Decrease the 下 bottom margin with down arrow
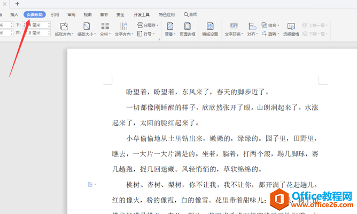 coord(49,26)
